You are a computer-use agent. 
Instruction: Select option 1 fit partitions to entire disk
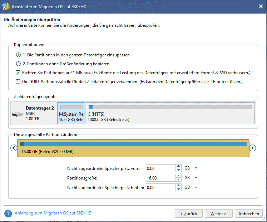[x=18, y=55]
